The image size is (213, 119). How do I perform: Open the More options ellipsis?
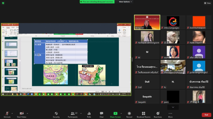(170, 114)
